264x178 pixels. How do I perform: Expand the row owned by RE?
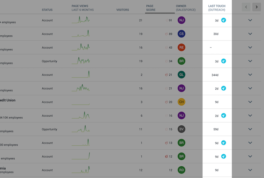pos(250,47)
